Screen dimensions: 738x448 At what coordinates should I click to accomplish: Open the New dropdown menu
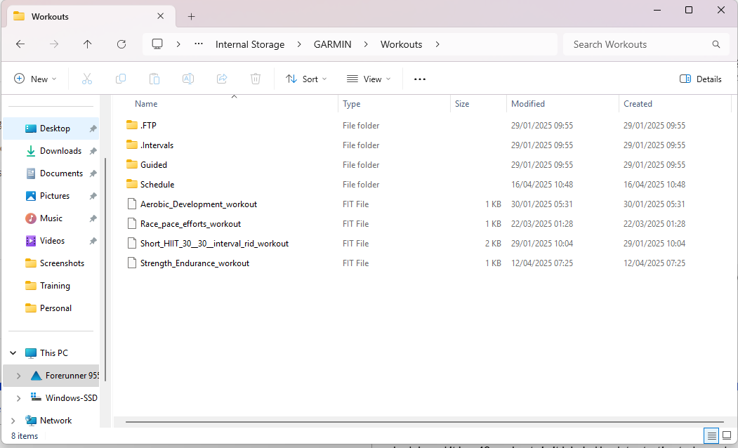pyautogui.click(x=35, y=79)
